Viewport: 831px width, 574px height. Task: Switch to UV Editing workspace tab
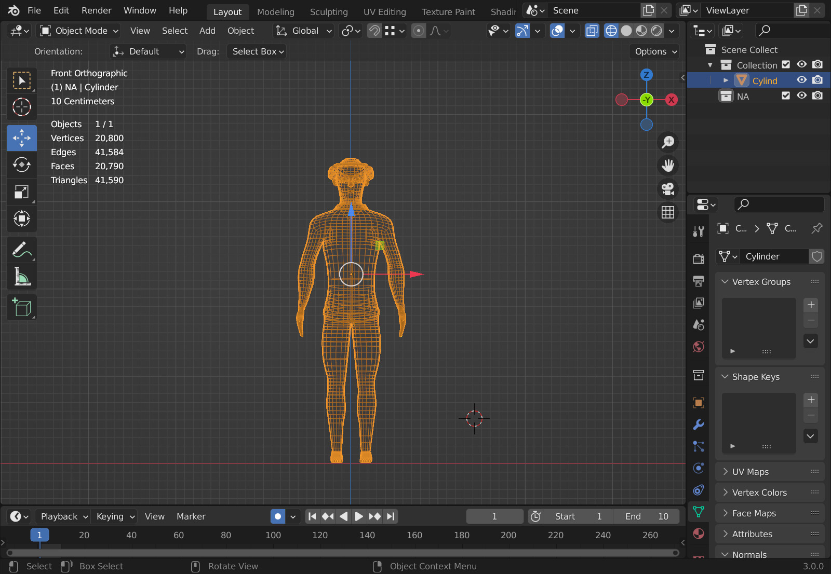point(385,11)
